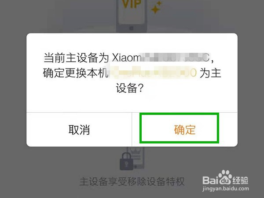Image resolution: width=264 pixels, height=198 pixels.
Task: Click the 经验 watermark text
Action: [x=240, y=180]
